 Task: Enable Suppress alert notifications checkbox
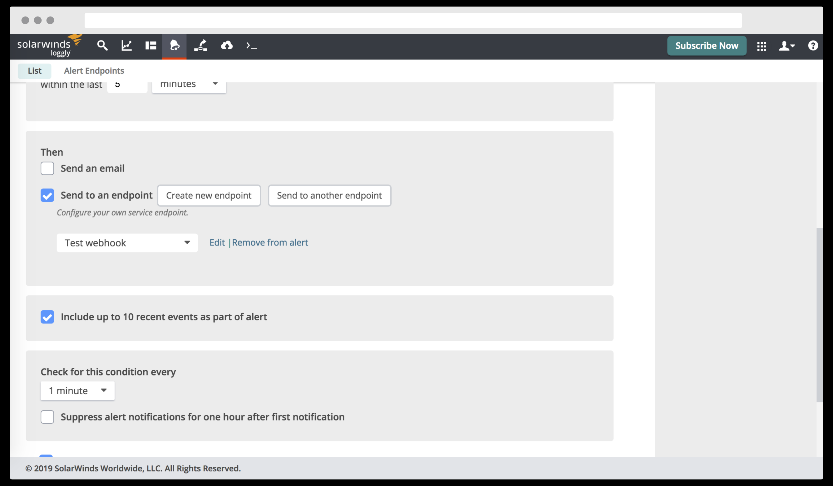click(47, 417)
